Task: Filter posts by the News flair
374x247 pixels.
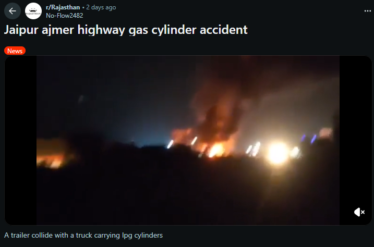Action: pos(15,51)
